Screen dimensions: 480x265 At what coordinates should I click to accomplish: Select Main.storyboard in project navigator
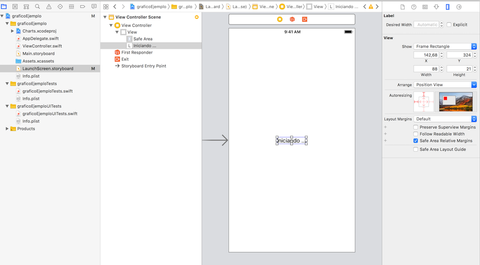(x=38, y=54)
